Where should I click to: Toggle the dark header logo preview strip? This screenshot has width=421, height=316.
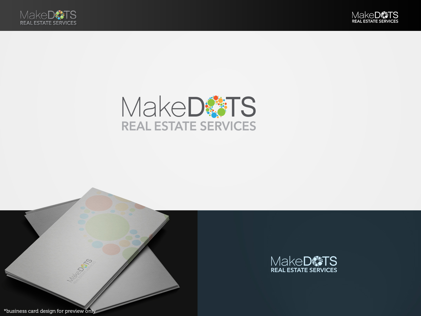[210, 15]
